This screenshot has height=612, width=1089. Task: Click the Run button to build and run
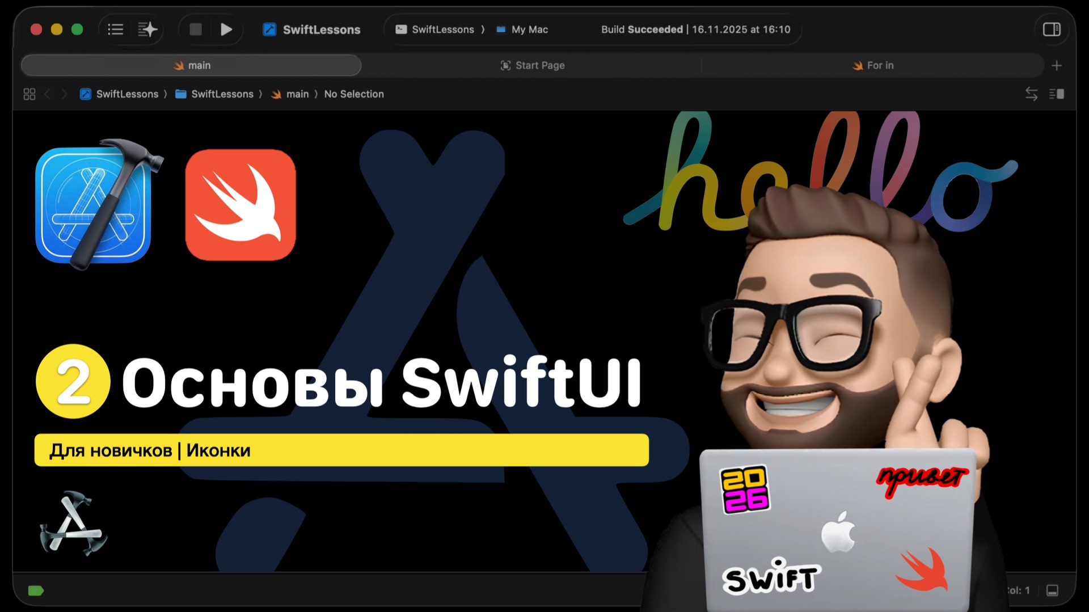tap(226, 29)
